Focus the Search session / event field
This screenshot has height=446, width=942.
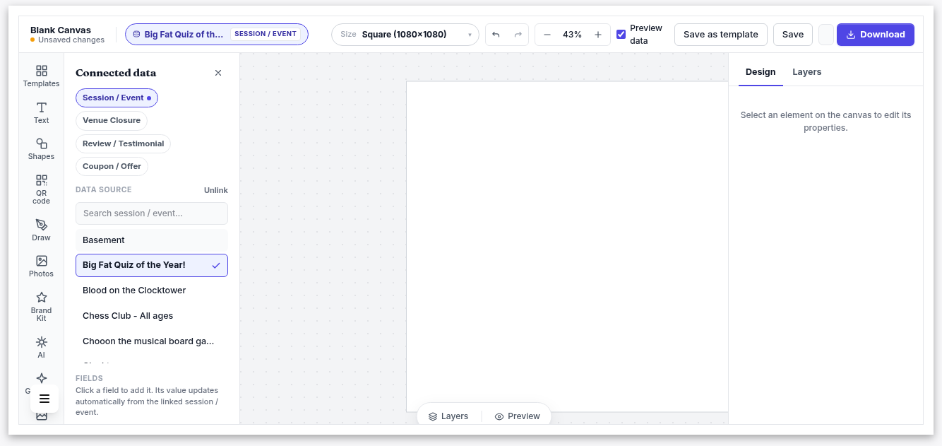(152, 213)
